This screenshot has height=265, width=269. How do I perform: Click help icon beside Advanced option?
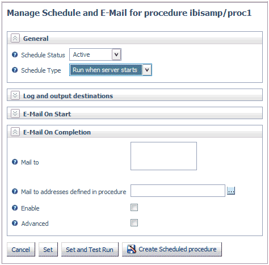15,223
